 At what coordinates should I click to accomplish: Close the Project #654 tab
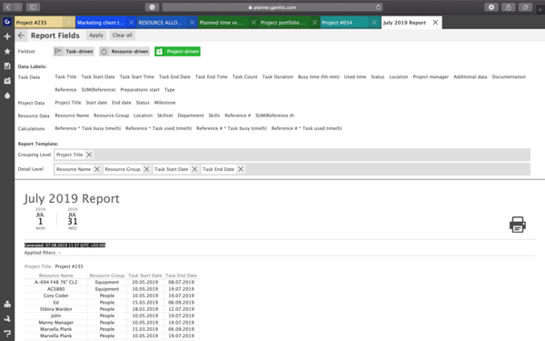point(374,22)
